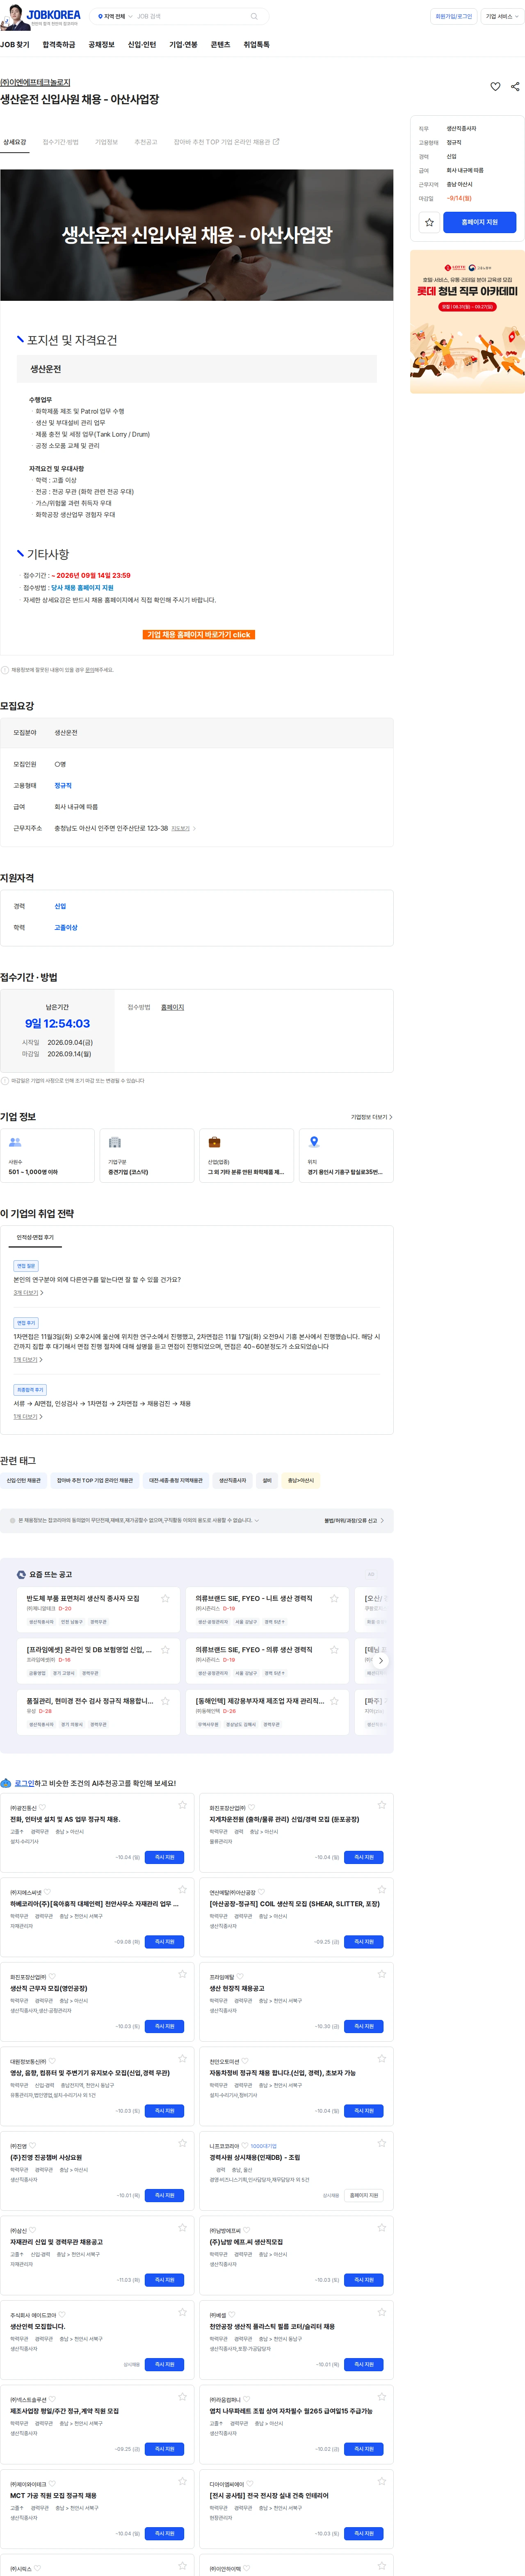Favorite the 지게차운전원 posting
525x2576 pixels.
tap(381, 1805)
